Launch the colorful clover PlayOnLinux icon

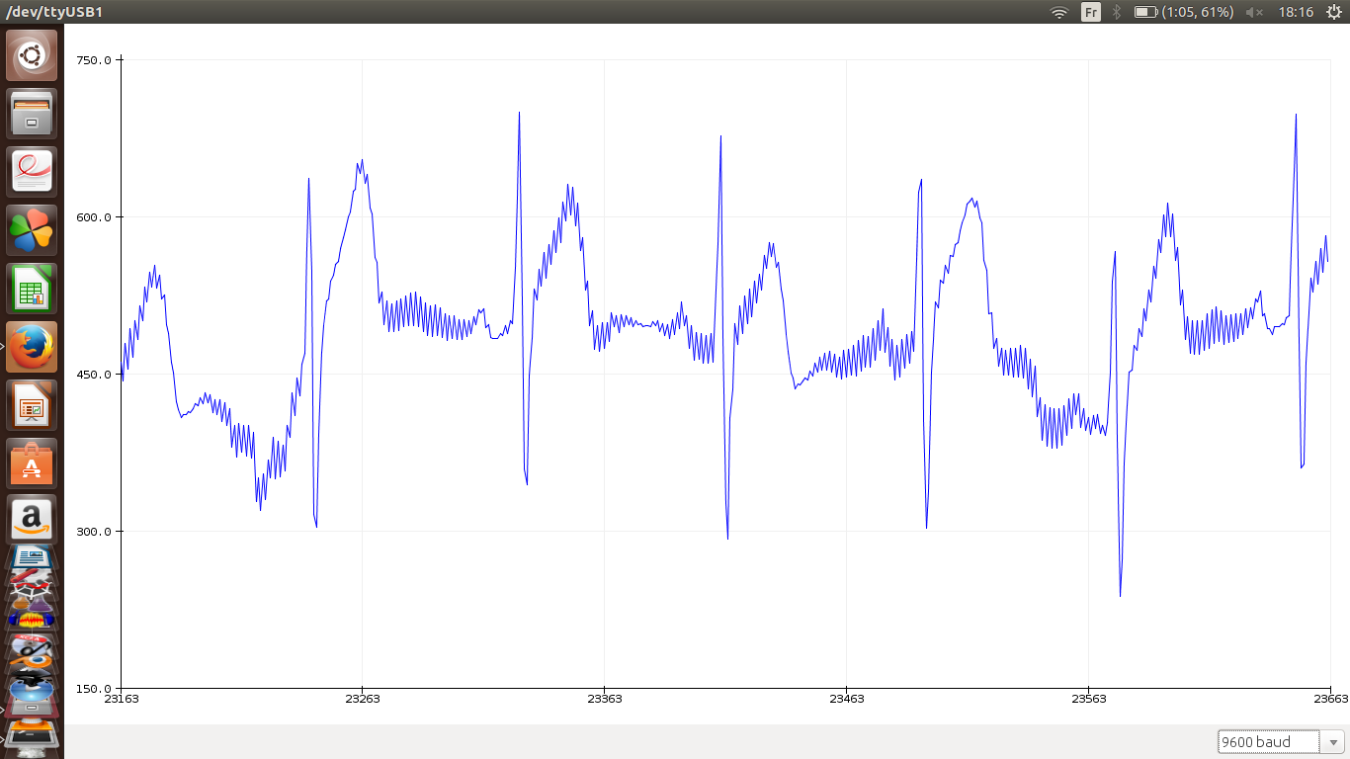pos(32,230)
